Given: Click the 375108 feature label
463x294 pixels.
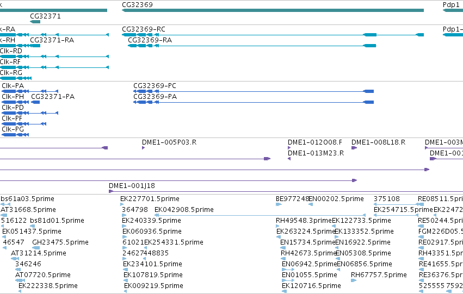Looking at the screenshot, I should [x=387, y=198].
